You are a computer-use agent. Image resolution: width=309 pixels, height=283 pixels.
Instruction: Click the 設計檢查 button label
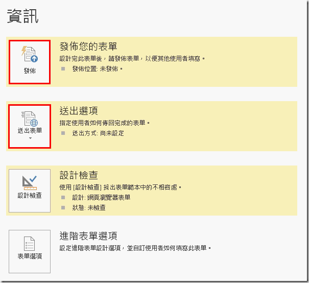point(30,195)
